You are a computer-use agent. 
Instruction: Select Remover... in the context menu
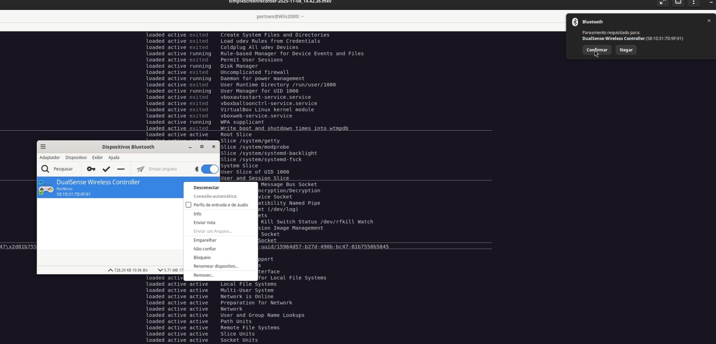[x=203, y=275]
